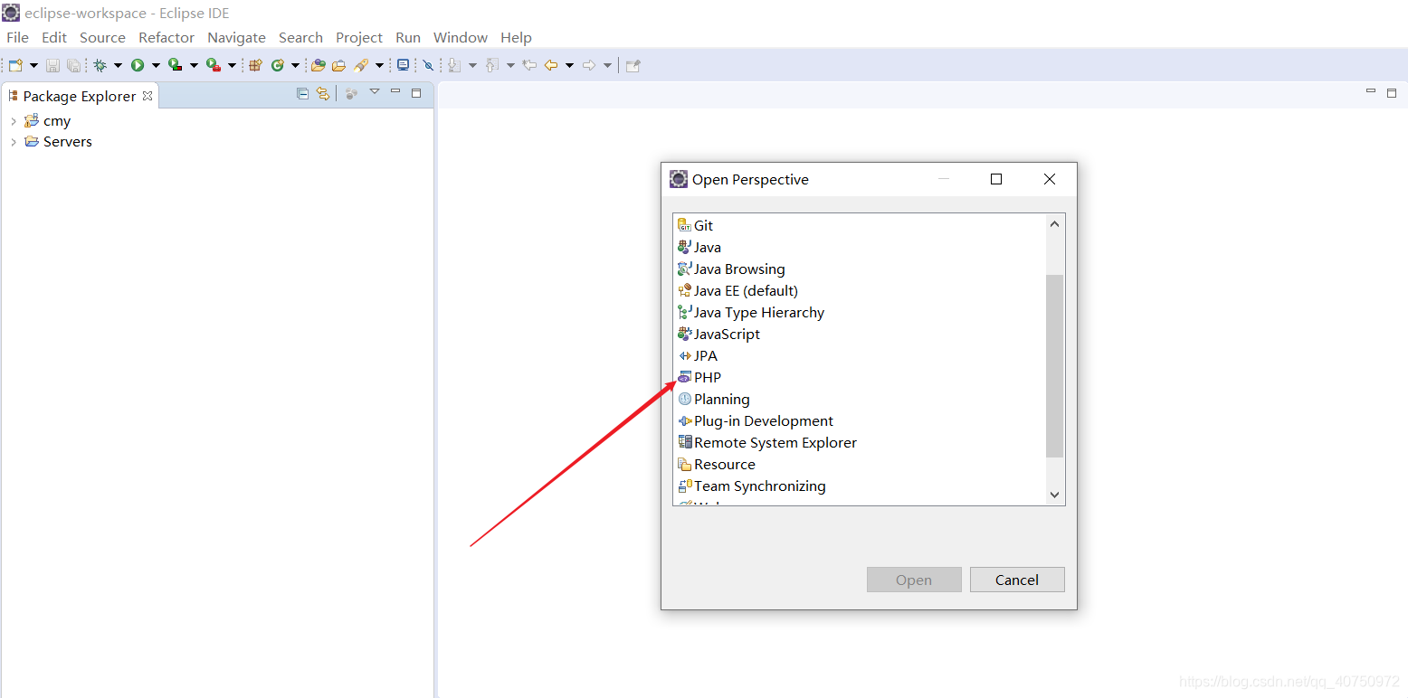Image resolution: width=1408 pixels, height=698 pixels.
Task: Open the Help menu
Action: click(x=516, y=37)
